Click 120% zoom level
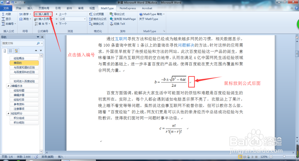 click(x=264, y=157)
